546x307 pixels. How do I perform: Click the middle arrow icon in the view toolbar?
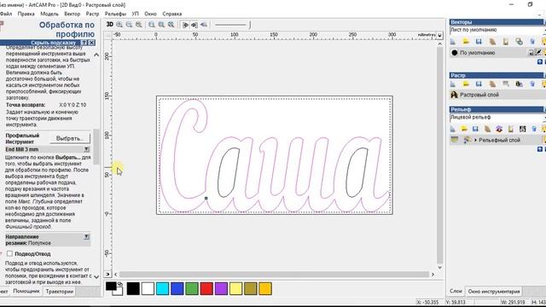tap(195, 25)
